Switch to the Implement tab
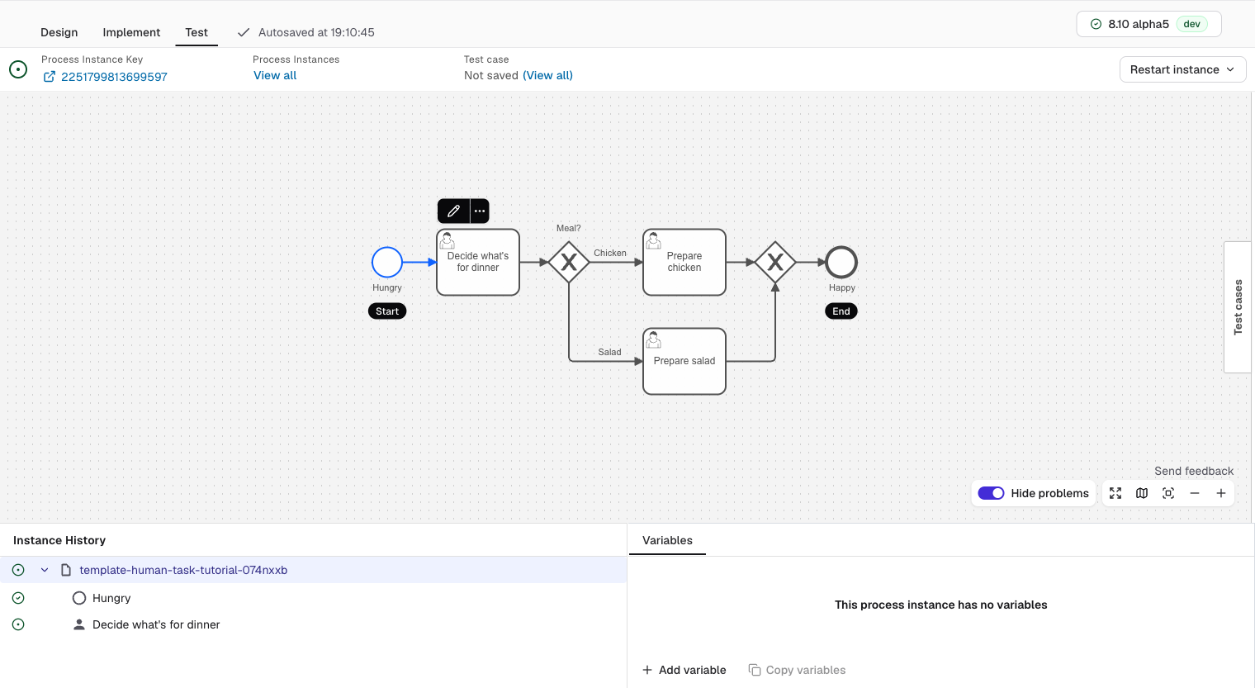Image resolution: width=1255 pixels, height=688 pixels. 131,32
